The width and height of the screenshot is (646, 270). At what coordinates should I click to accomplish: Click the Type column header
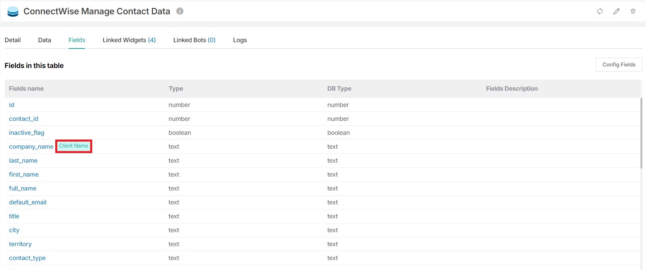[x=176, y=88]
